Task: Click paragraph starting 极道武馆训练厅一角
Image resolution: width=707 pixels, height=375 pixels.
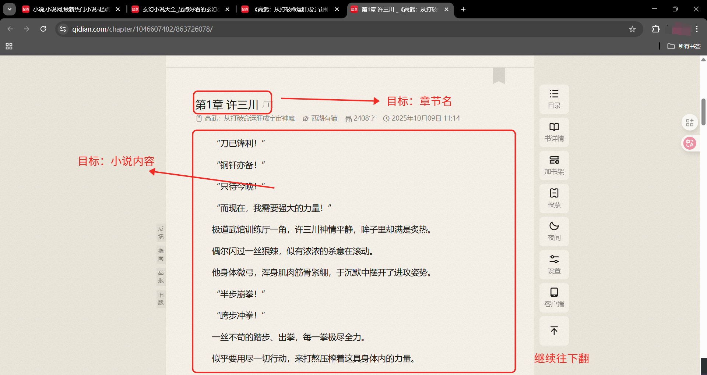Action: coord(322,230)
